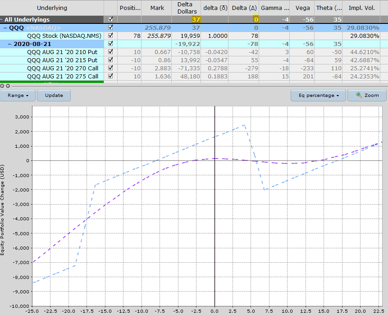The width and height of the screenshot is (388, 315).
Task: Collapse the 2020-08-21 expiry group
Action: [9, 44]
